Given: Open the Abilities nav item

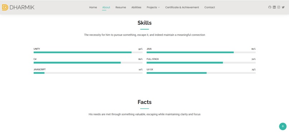Looking at the screenshot, I should tap(136, 8).
